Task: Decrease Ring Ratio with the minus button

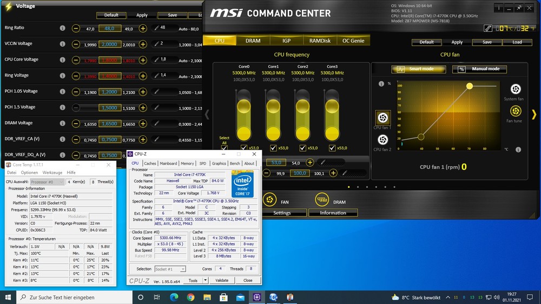Action: click(76, 29)
